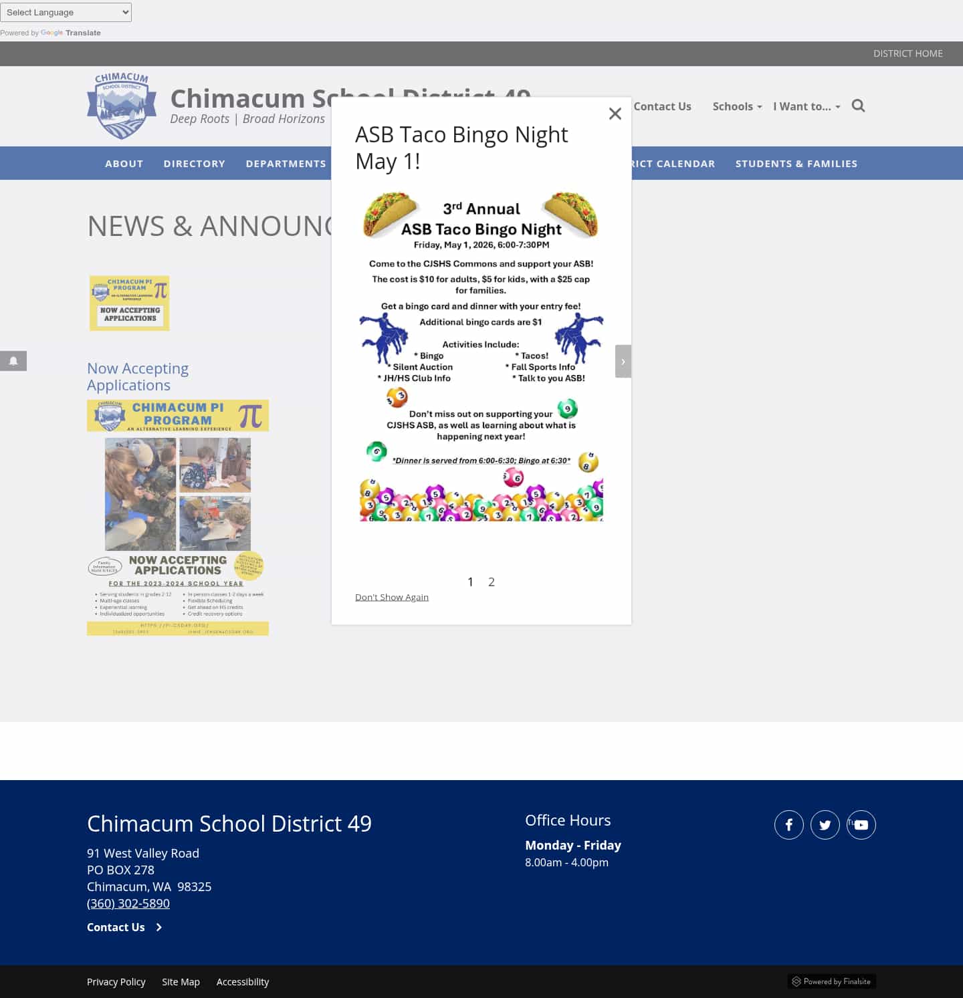Open the Privacy Policy page
Image resolution: width=963 pixels, height=998 pixels.
click(x=116, y=981)
